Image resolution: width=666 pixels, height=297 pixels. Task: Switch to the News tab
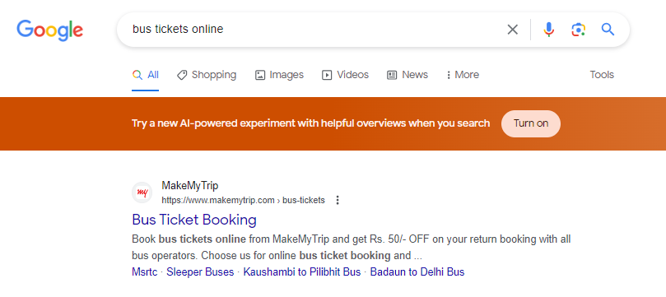[x=408, y=75]
